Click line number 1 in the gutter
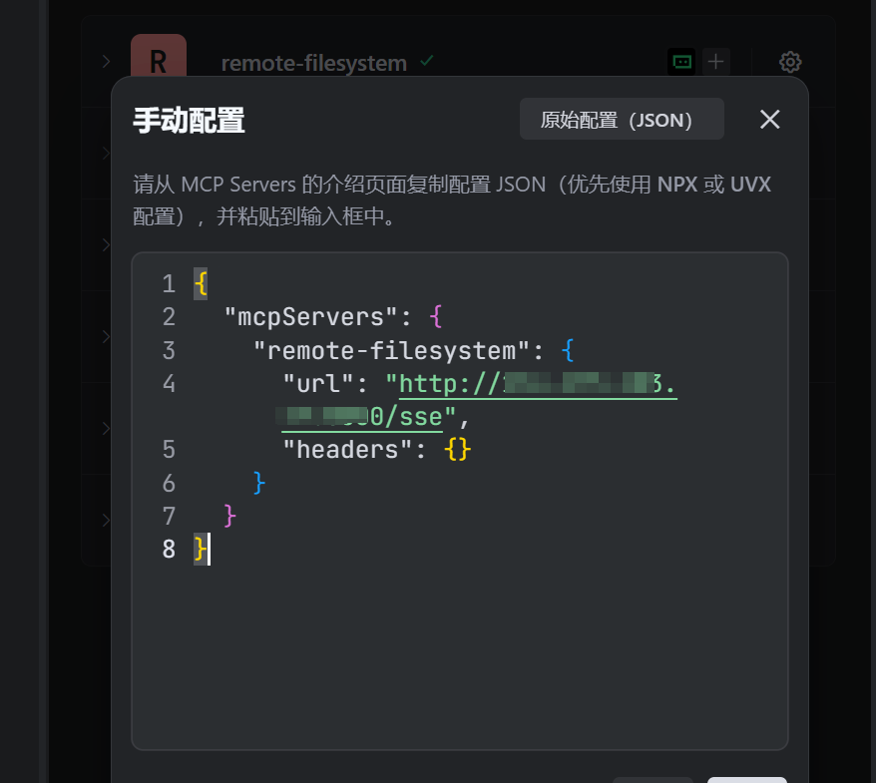876x783 pixels. [169, 283]
